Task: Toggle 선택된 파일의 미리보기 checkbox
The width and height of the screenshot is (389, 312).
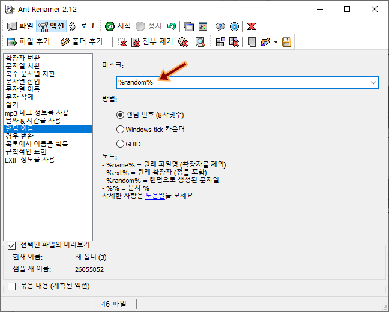Action: 11,246
